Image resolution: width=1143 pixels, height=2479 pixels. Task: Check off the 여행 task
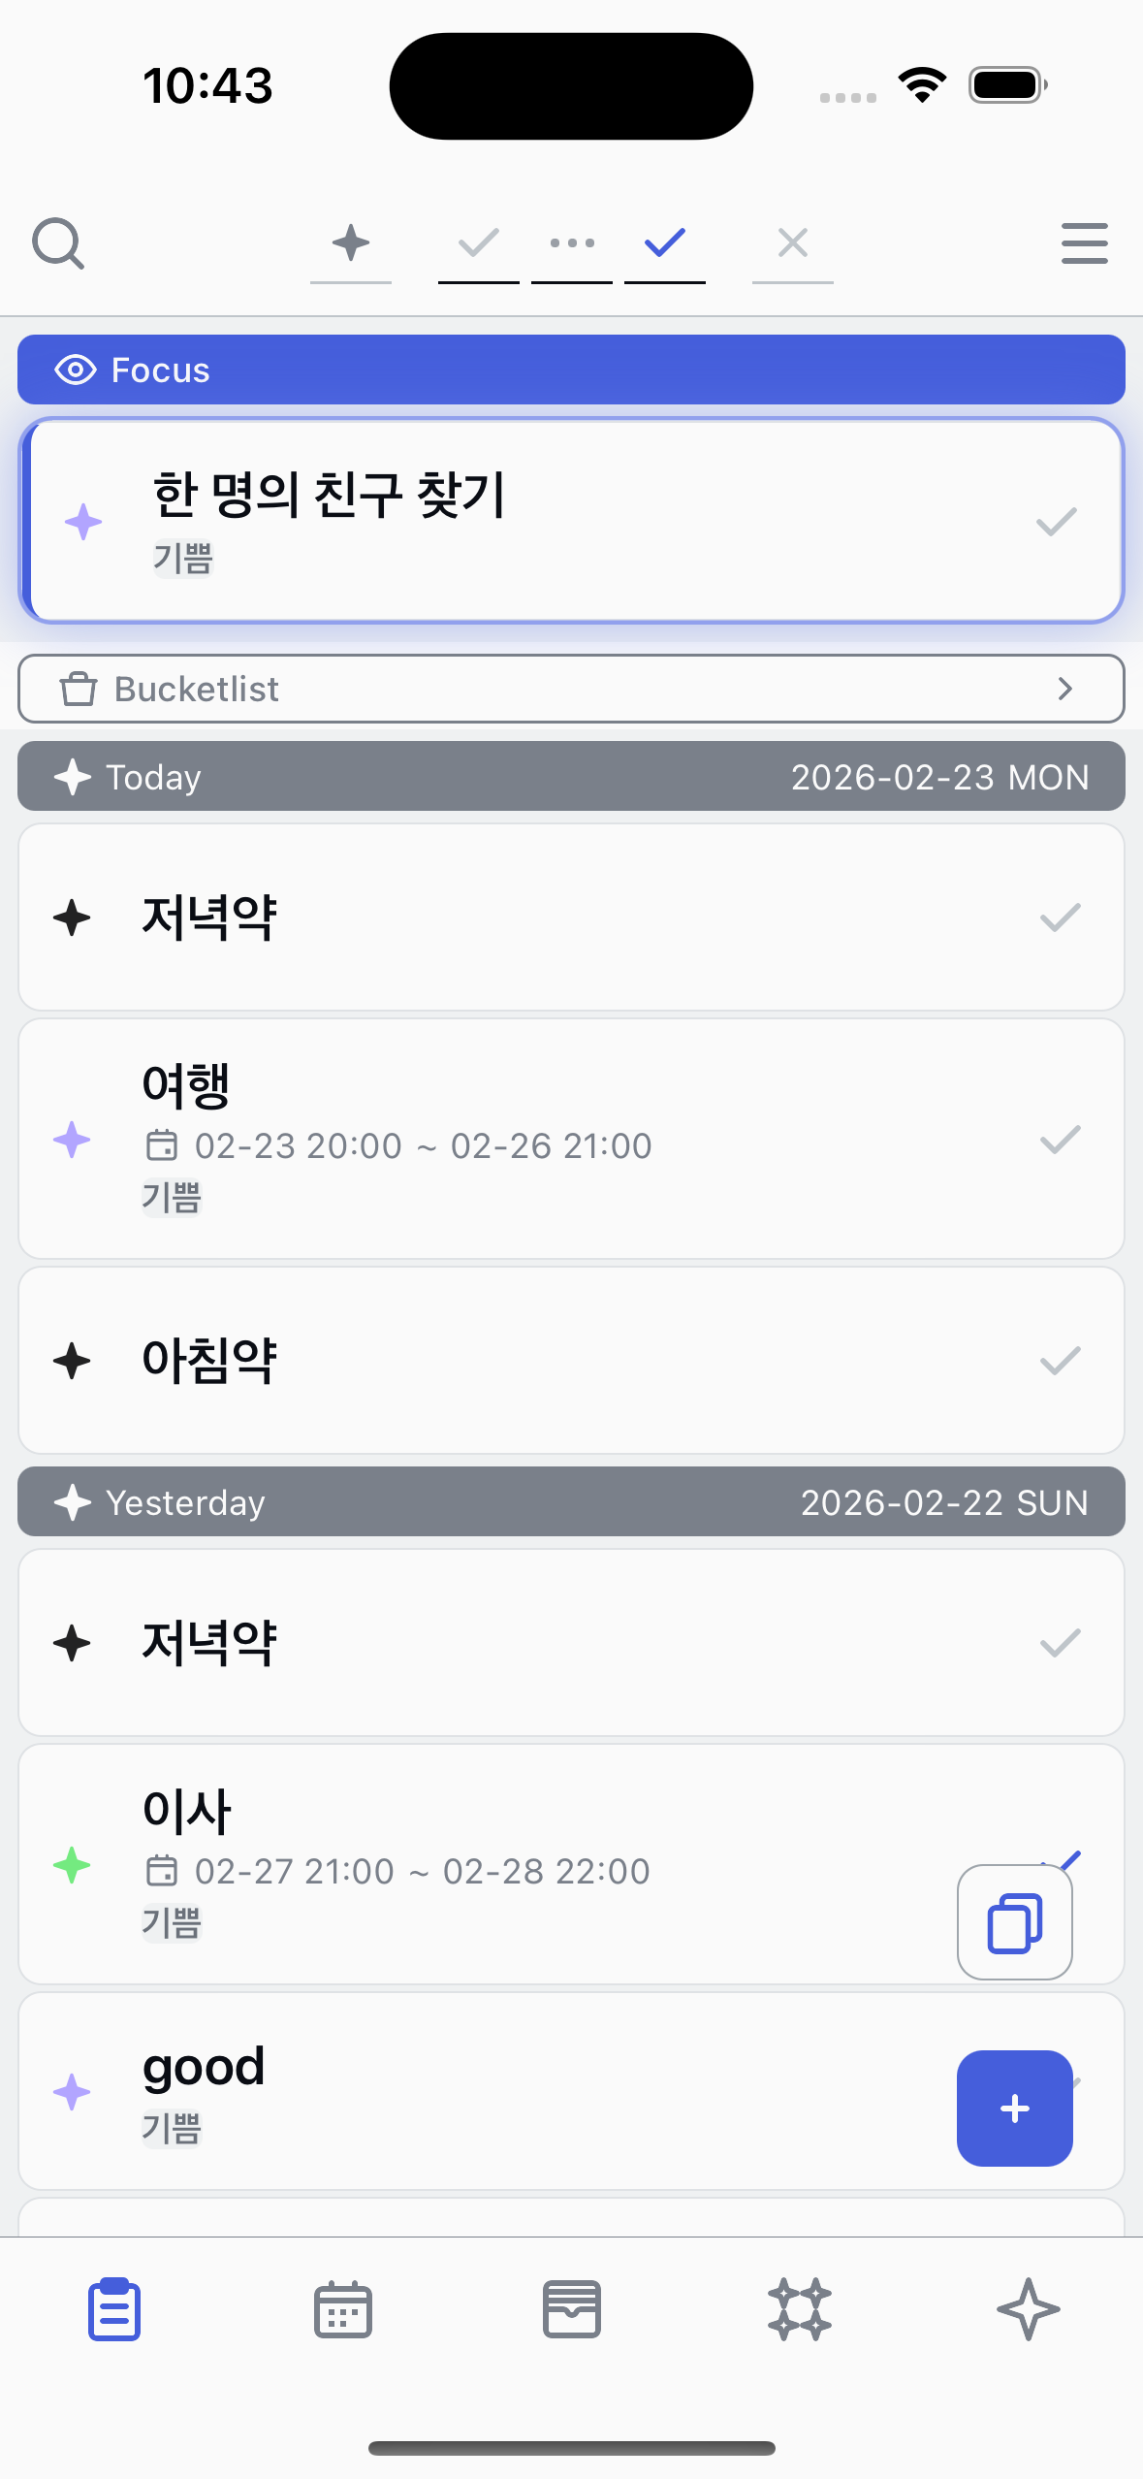click(1060, 1140)
